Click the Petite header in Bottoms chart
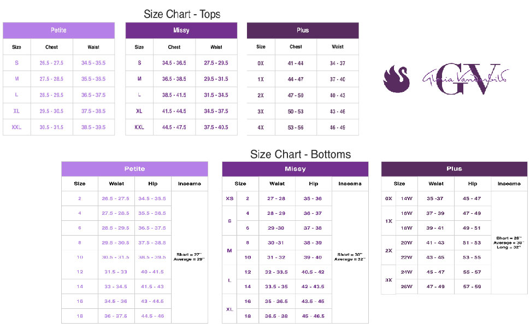The width and height of the screenshot is (530, 328). point(134,169)
